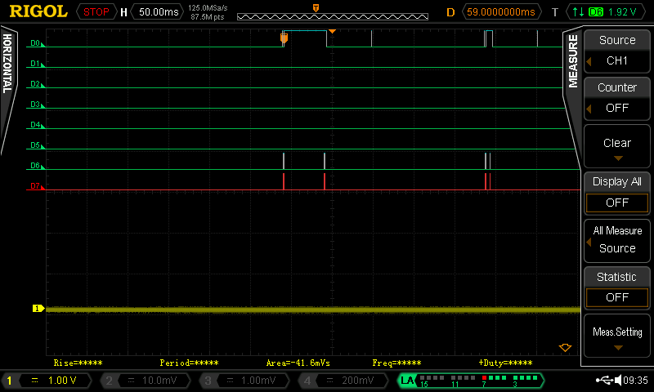654x392 pixels.
Task: Toggle Statistic OFF
Action: pyautogui.click(x=617, y=287)
